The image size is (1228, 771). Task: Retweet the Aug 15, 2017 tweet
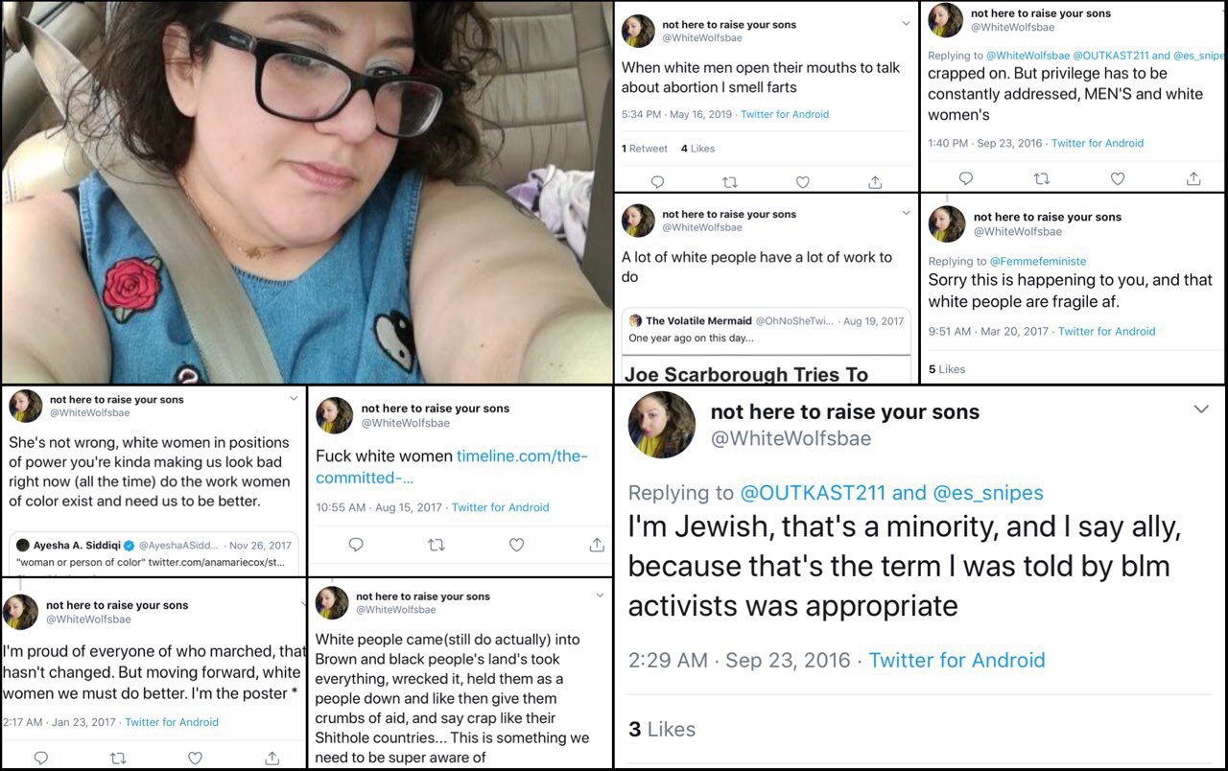point(437,545)
